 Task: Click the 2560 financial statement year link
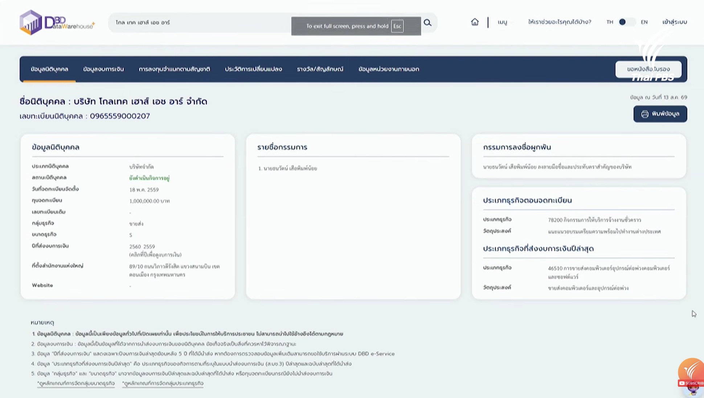point(135,247)
